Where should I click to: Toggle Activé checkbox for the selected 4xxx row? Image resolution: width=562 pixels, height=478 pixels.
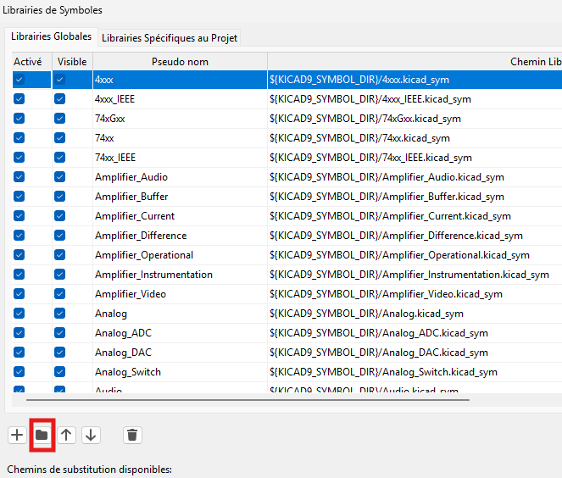[x=19, y=79]
